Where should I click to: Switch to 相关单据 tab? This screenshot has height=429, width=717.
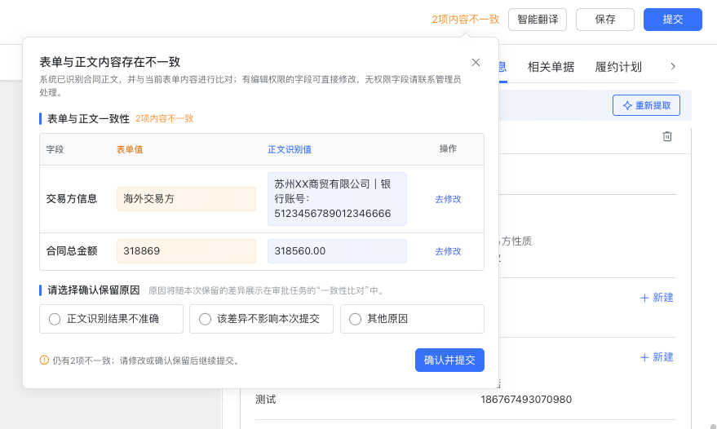tap(551, 67)
